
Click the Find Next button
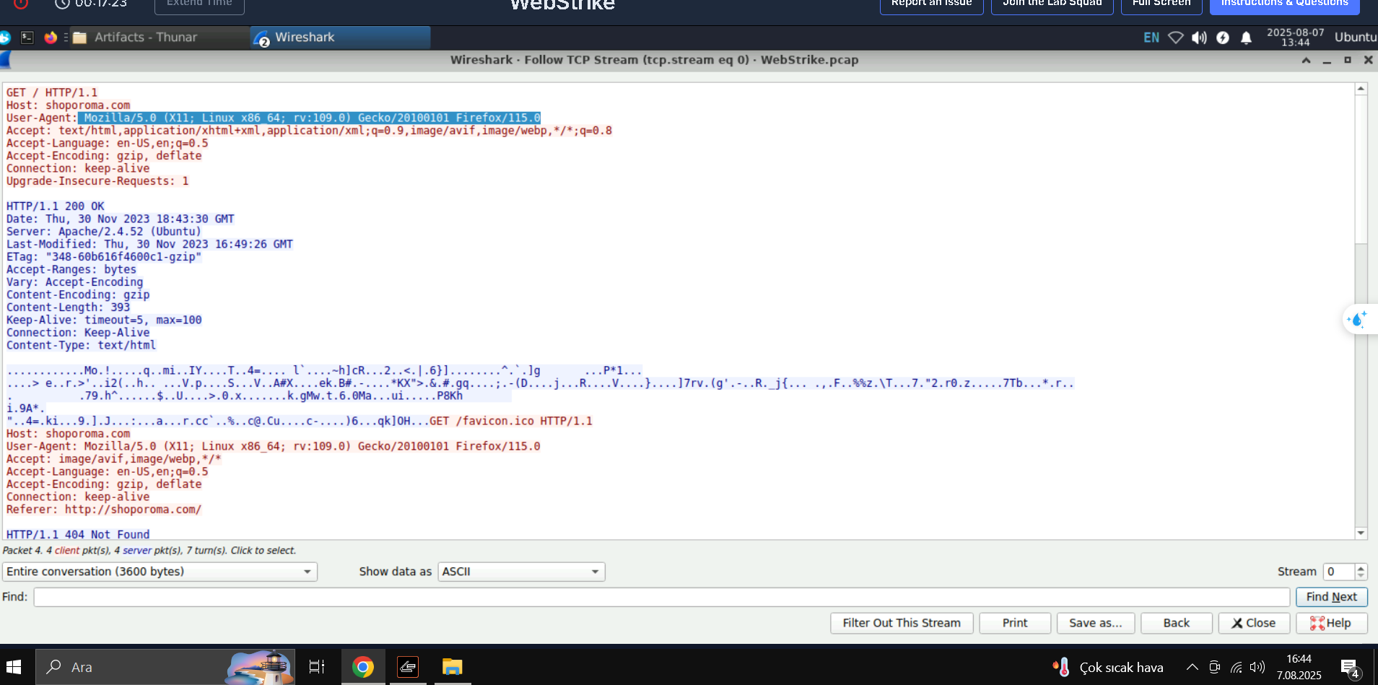(1331, 597)
